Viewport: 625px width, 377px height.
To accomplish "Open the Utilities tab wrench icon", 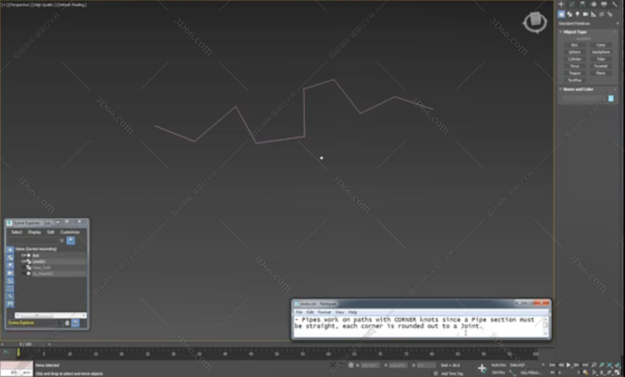I will pyautogui.click(x=615, y=4).
